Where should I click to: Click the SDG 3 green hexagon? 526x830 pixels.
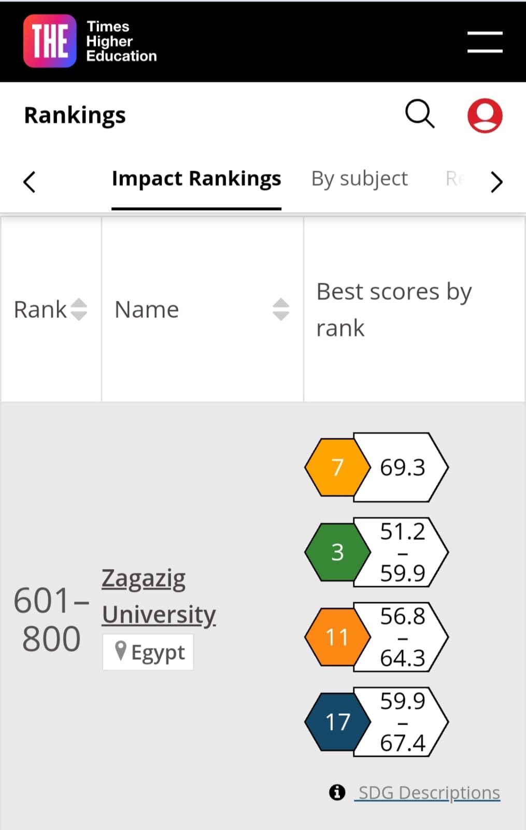(x=337, y=552)
